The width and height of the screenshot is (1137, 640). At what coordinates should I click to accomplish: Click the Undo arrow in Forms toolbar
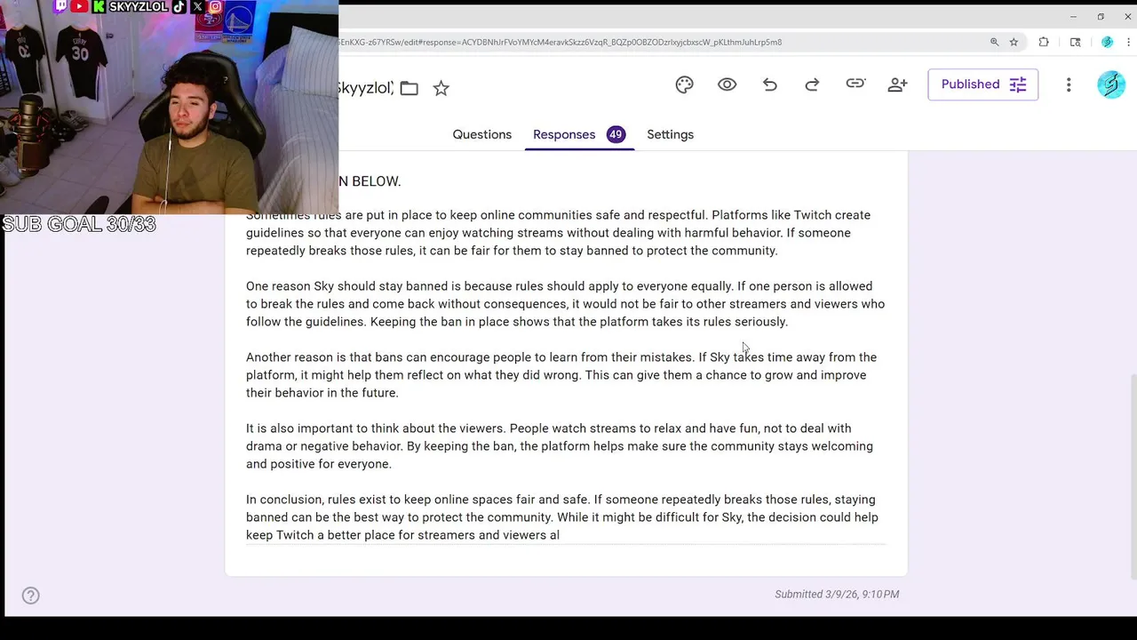click(x=769, y=84)
